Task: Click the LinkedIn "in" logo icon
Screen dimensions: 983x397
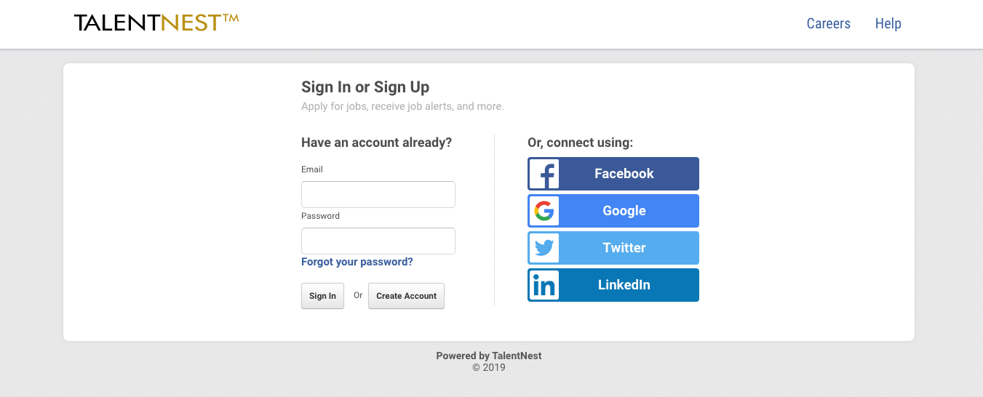Action: tap(544, 285)
